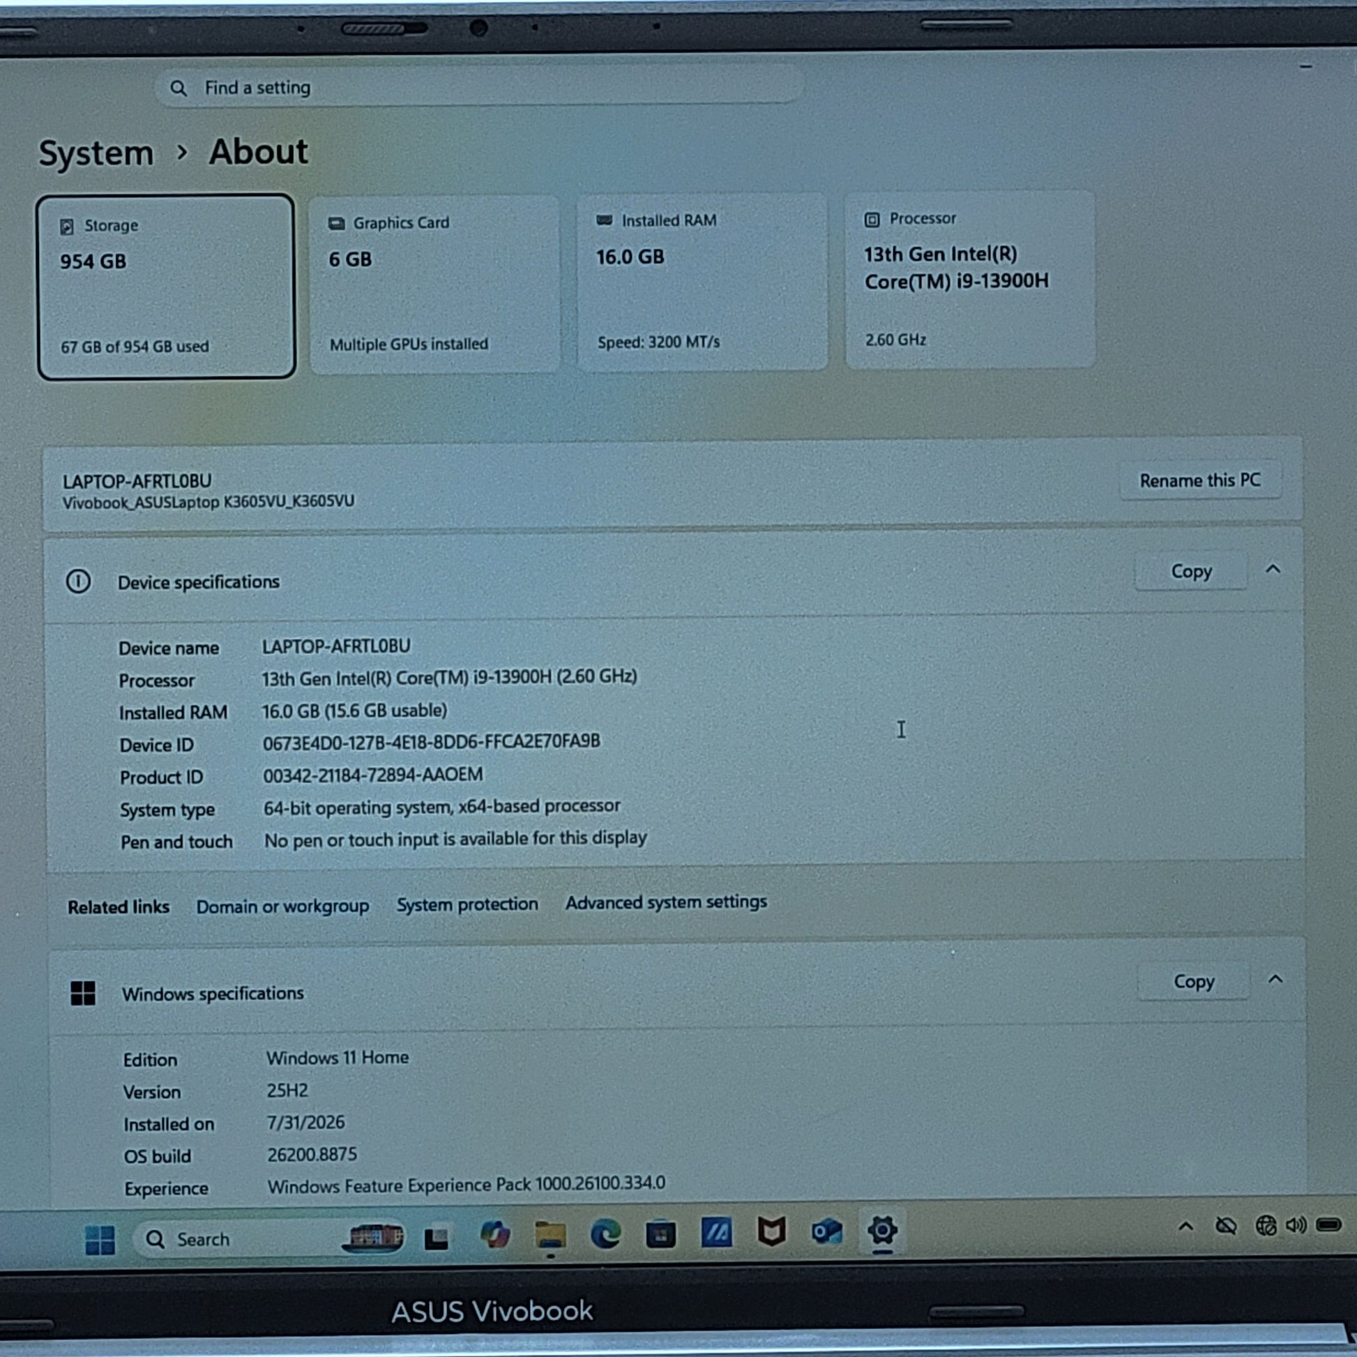Select the Product ID 00342-21184-72894-AAOEM
Image resolution: width=1357 pixels, height=1357 pixels.
click(x=373, y=775)
